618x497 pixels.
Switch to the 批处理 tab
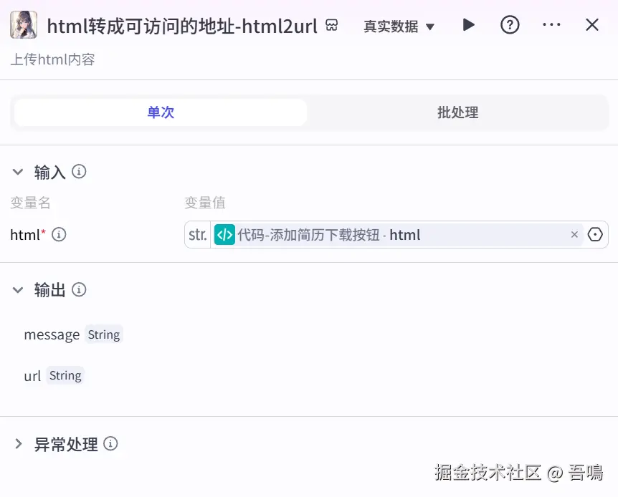coord(457,112)
